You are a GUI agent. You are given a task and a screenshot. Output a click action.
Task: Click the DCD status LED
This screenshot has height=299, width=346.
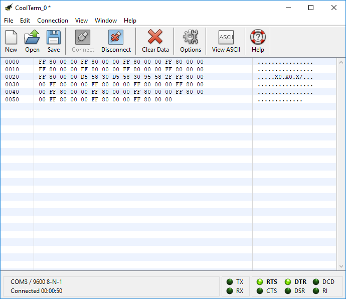(x=316, y=282)
